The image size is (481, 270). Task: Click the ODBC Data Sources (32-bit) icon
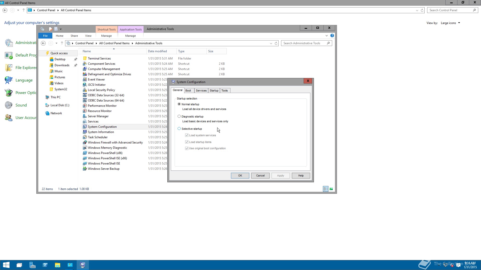[85, 95]
